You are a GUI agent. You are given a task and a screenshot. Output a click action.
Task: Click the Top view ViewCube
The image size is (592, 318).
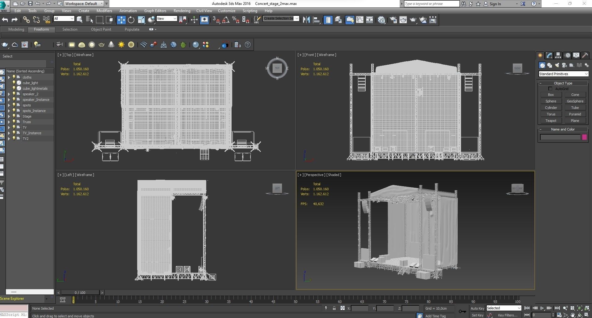[x=277, y=68]
